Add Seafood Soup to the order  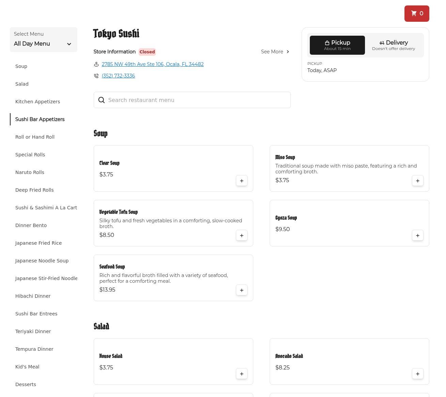[241, 290]
